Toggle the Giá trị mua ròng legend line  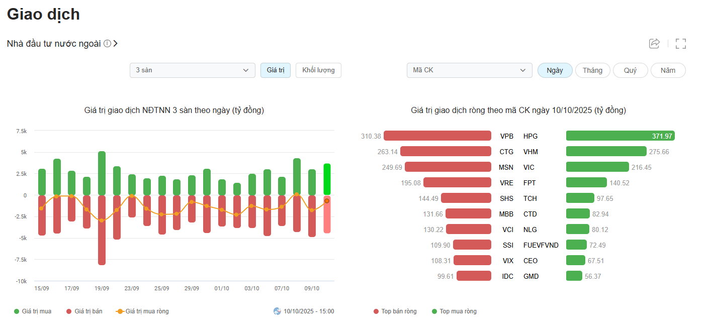click(x=142, y=311)
